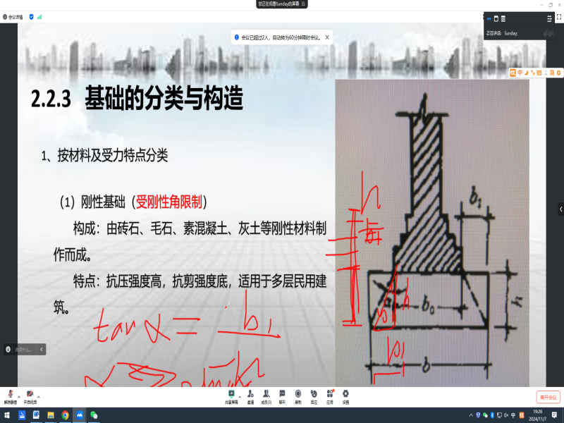Dismiss the 60-minute limit notification

(x=327, y=37)
